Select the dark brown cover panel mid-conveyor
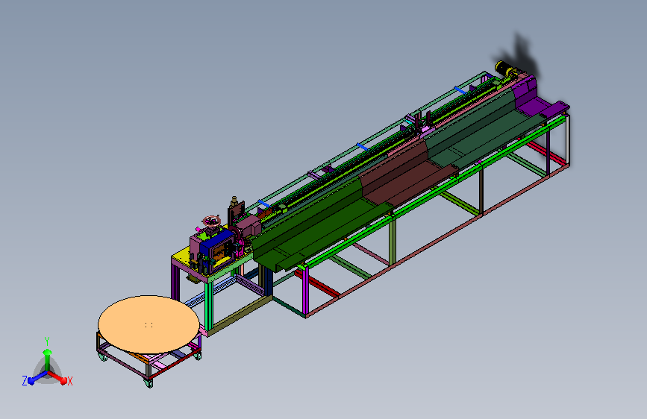647x419 pixels. (x=407, y=173)
